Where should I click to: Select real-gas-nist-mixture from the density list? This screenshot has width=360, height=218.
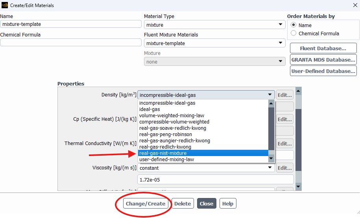pos(203,153)
